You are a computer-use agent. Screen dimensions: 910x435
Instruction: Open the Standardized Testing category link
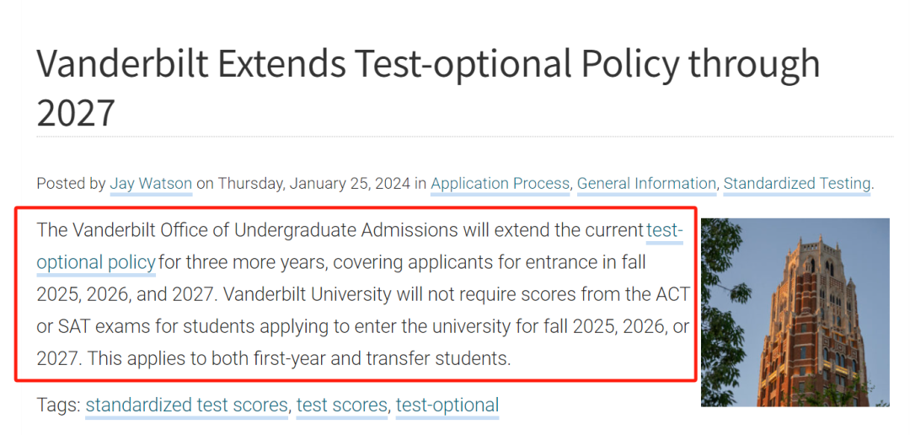click(797, 184)
